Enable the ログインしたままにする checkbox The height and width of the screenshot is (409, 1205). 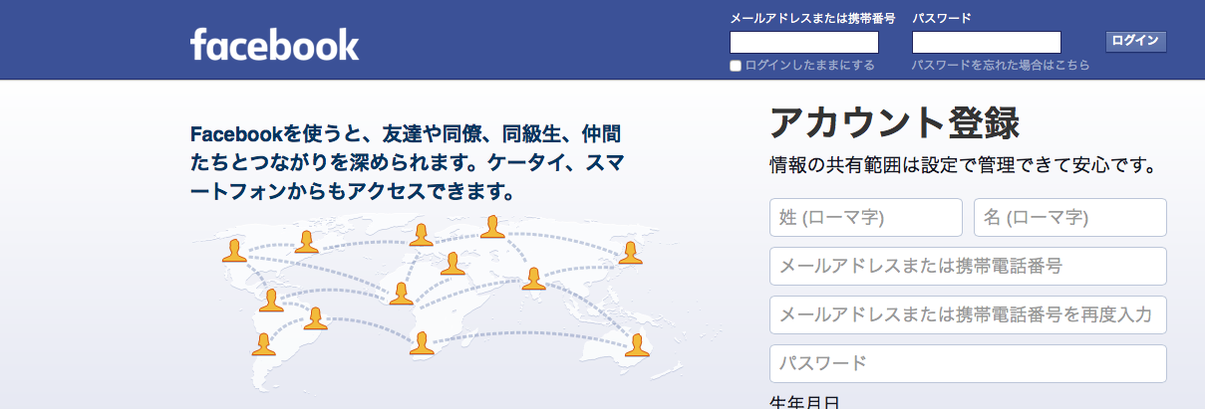tap(736, 66)
